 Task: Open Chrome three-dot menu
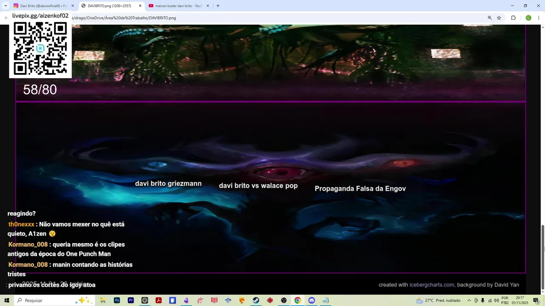(x=539, y=18)
